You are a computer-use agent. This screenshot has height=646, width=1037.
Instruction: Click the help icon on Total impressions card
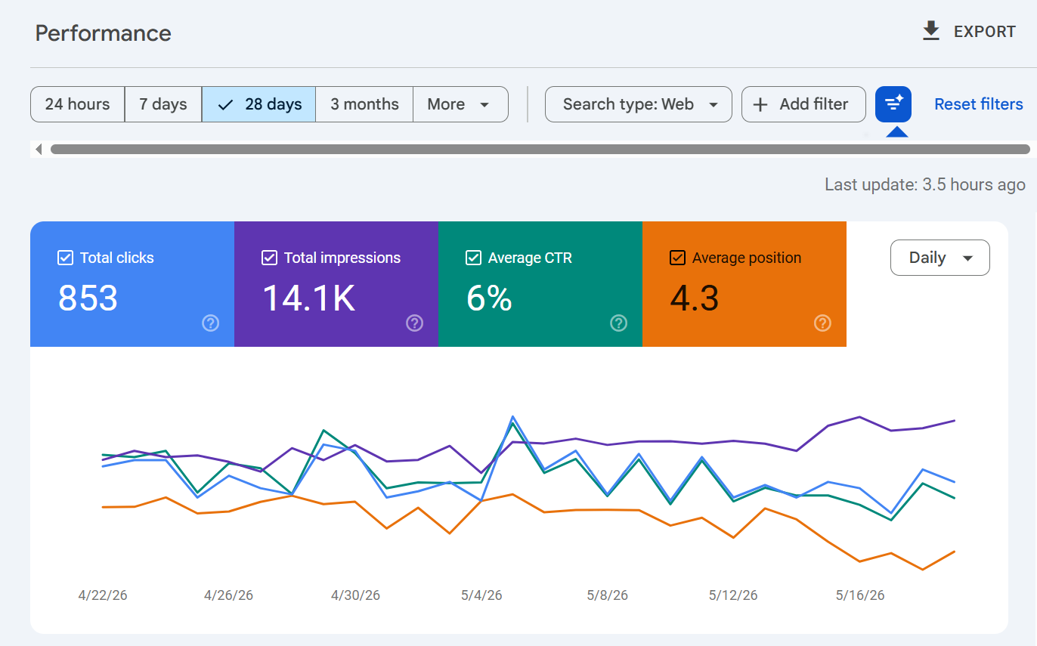[414, 323]
